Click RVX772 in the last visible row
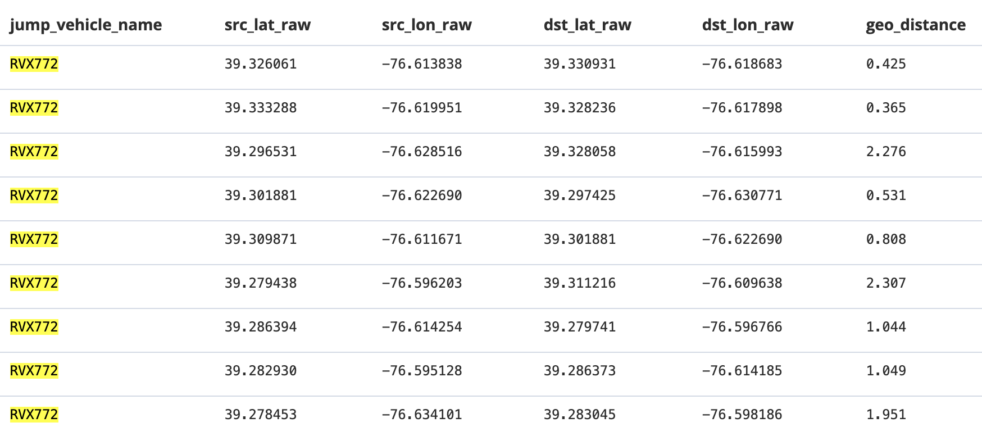Screen dimensions: 982x436 (34, 415)
